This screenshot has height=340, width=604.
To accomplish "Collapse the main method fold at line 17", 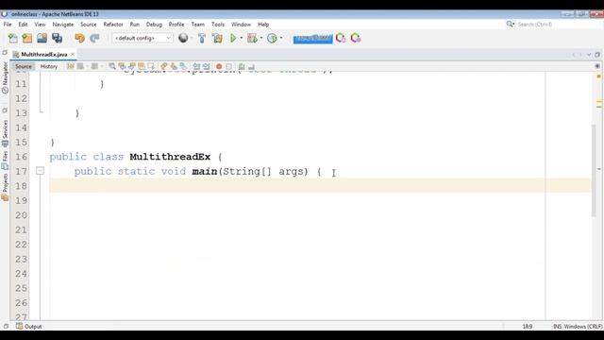I will tap(40, 170).
